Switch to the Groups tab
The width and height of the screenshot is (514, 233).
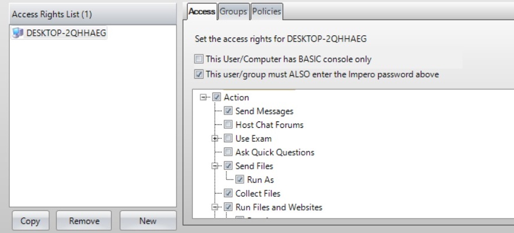233,11
